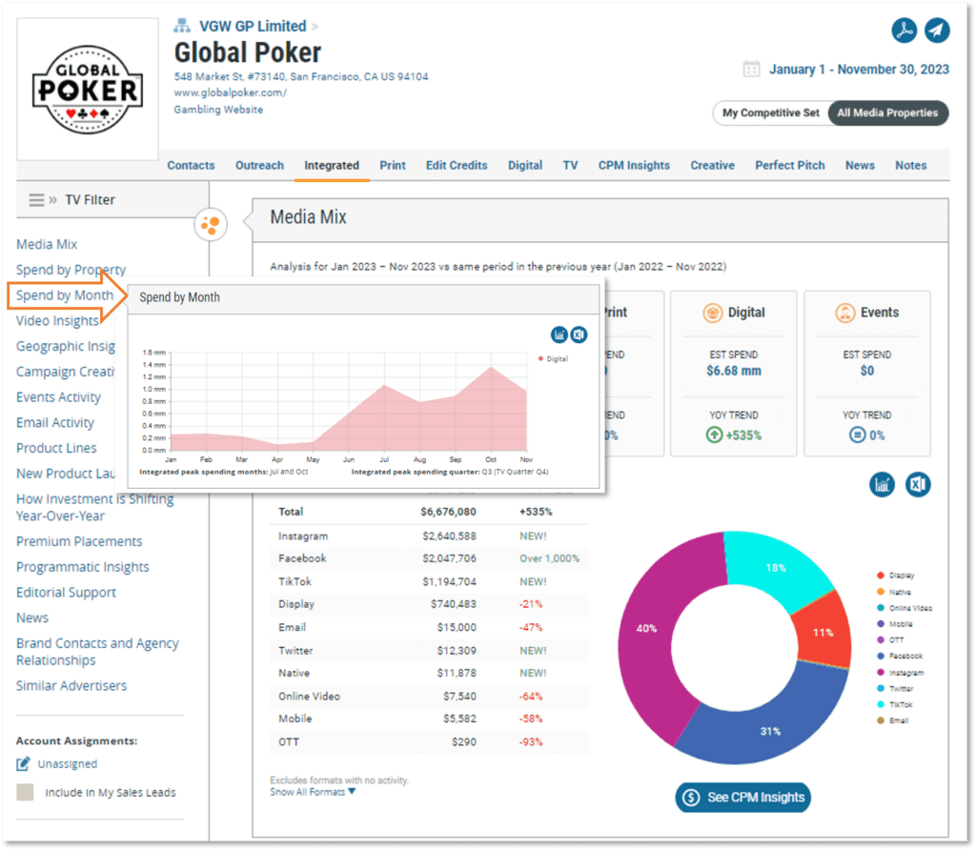Go to Media Mix in the sidebar
The image size is (976, 850).
[x=47, y=244]
